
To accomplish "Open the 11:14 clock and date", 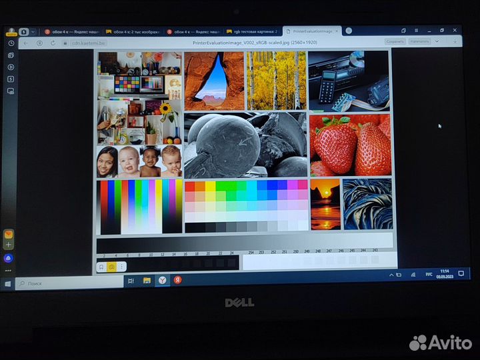I will click(x=445, y=274).
